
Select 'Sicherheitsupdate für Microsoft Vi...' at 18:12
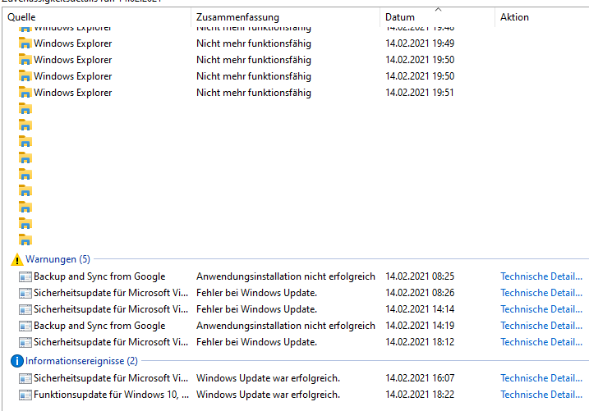tap(111, 342)
